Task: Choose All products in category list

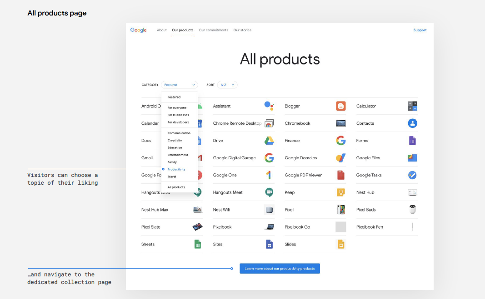Action: pos(176,187)
